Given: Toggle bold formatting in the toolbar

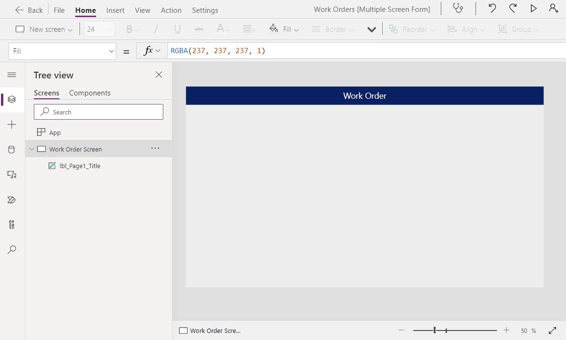Looking at the screenshot, I should click(129, 29).
